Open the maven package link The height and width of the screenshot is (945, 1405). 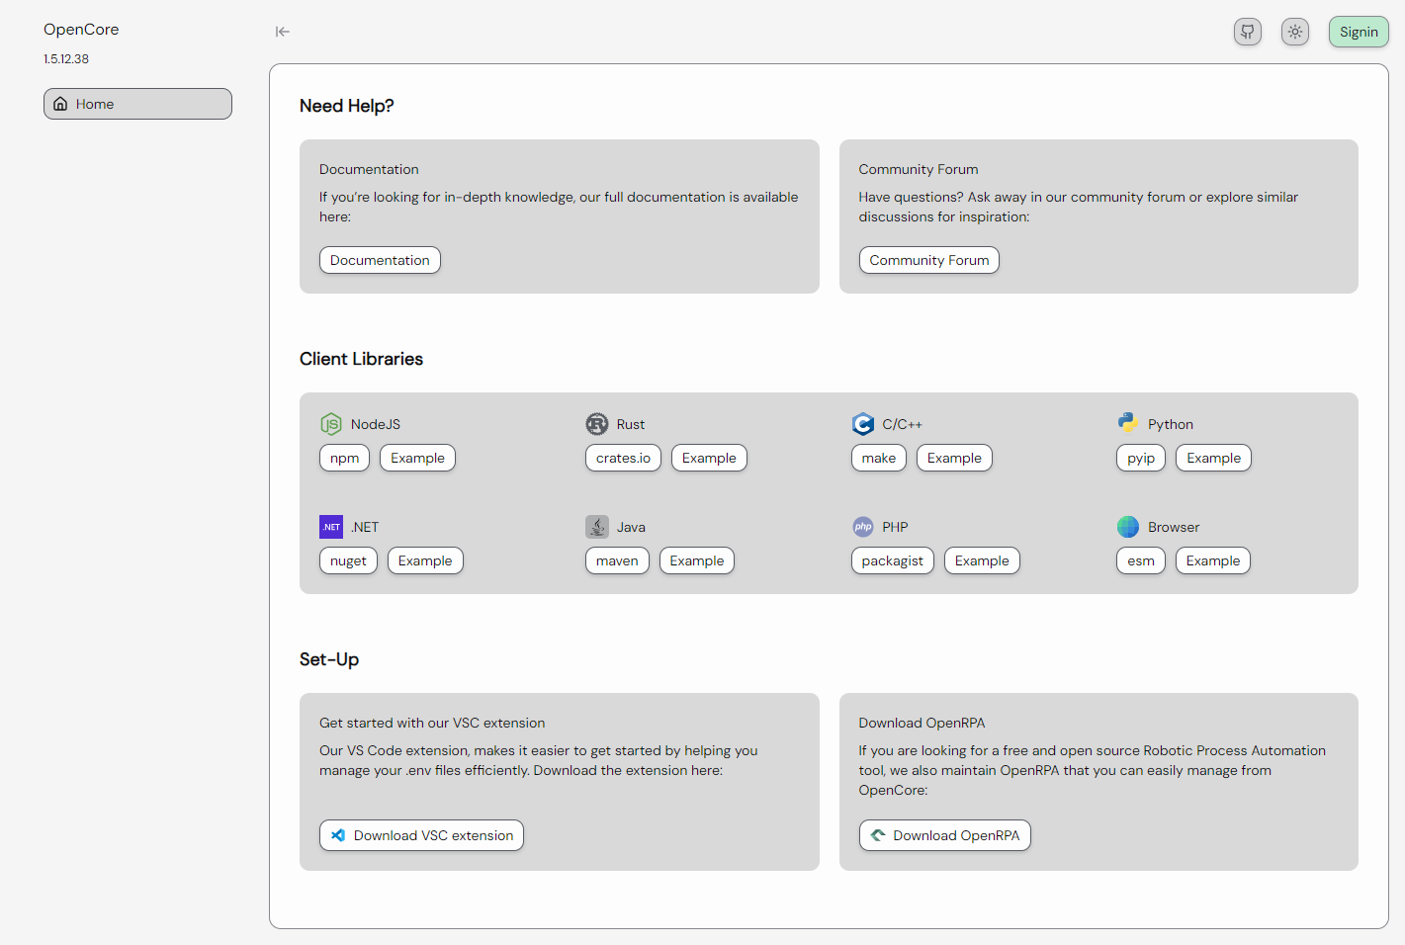click(617, 560)
